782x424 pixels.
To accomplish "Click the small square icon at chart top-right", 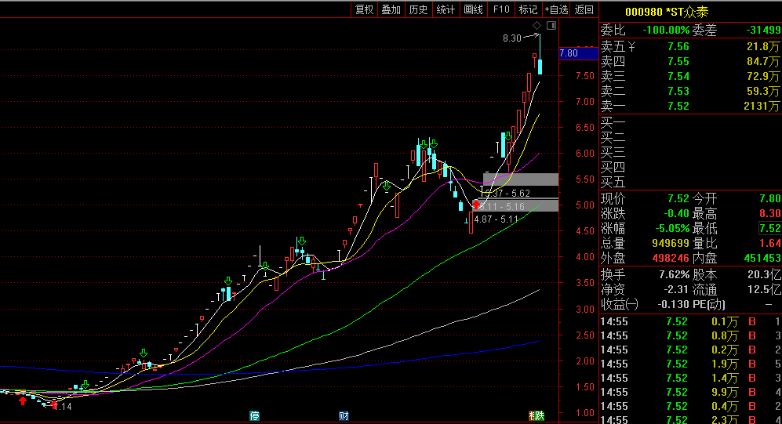I will pyautogui.click(x=551, y=26).
